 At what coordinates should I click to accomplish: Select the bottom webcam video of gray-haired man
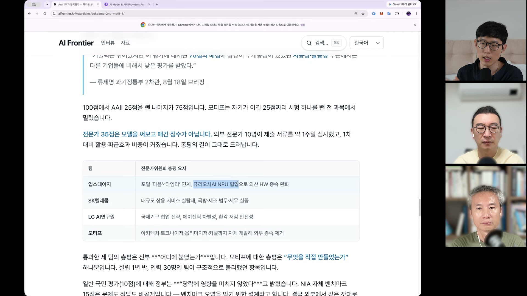[x=486, y=206]
